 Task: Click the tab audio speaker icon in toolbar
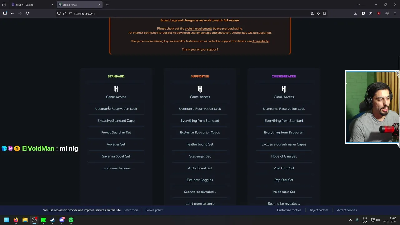[x=387, y=13]
